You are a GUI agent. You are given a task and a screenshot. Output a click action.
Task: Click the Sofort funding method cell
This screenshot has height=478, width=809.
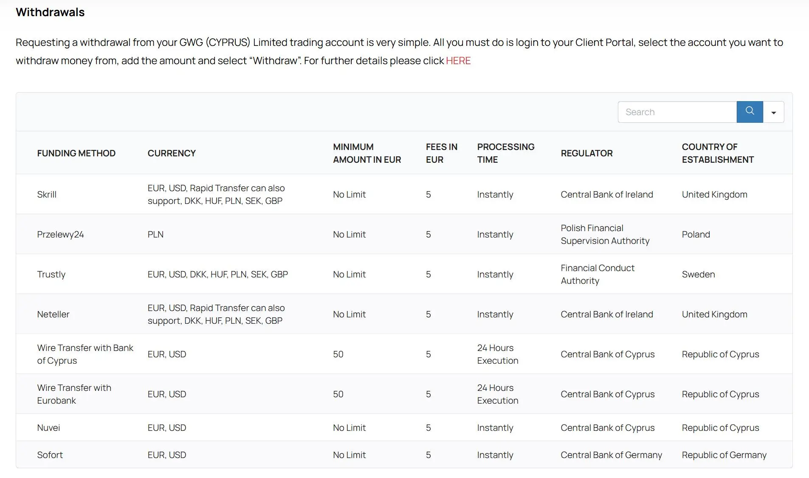pos(50,455)
